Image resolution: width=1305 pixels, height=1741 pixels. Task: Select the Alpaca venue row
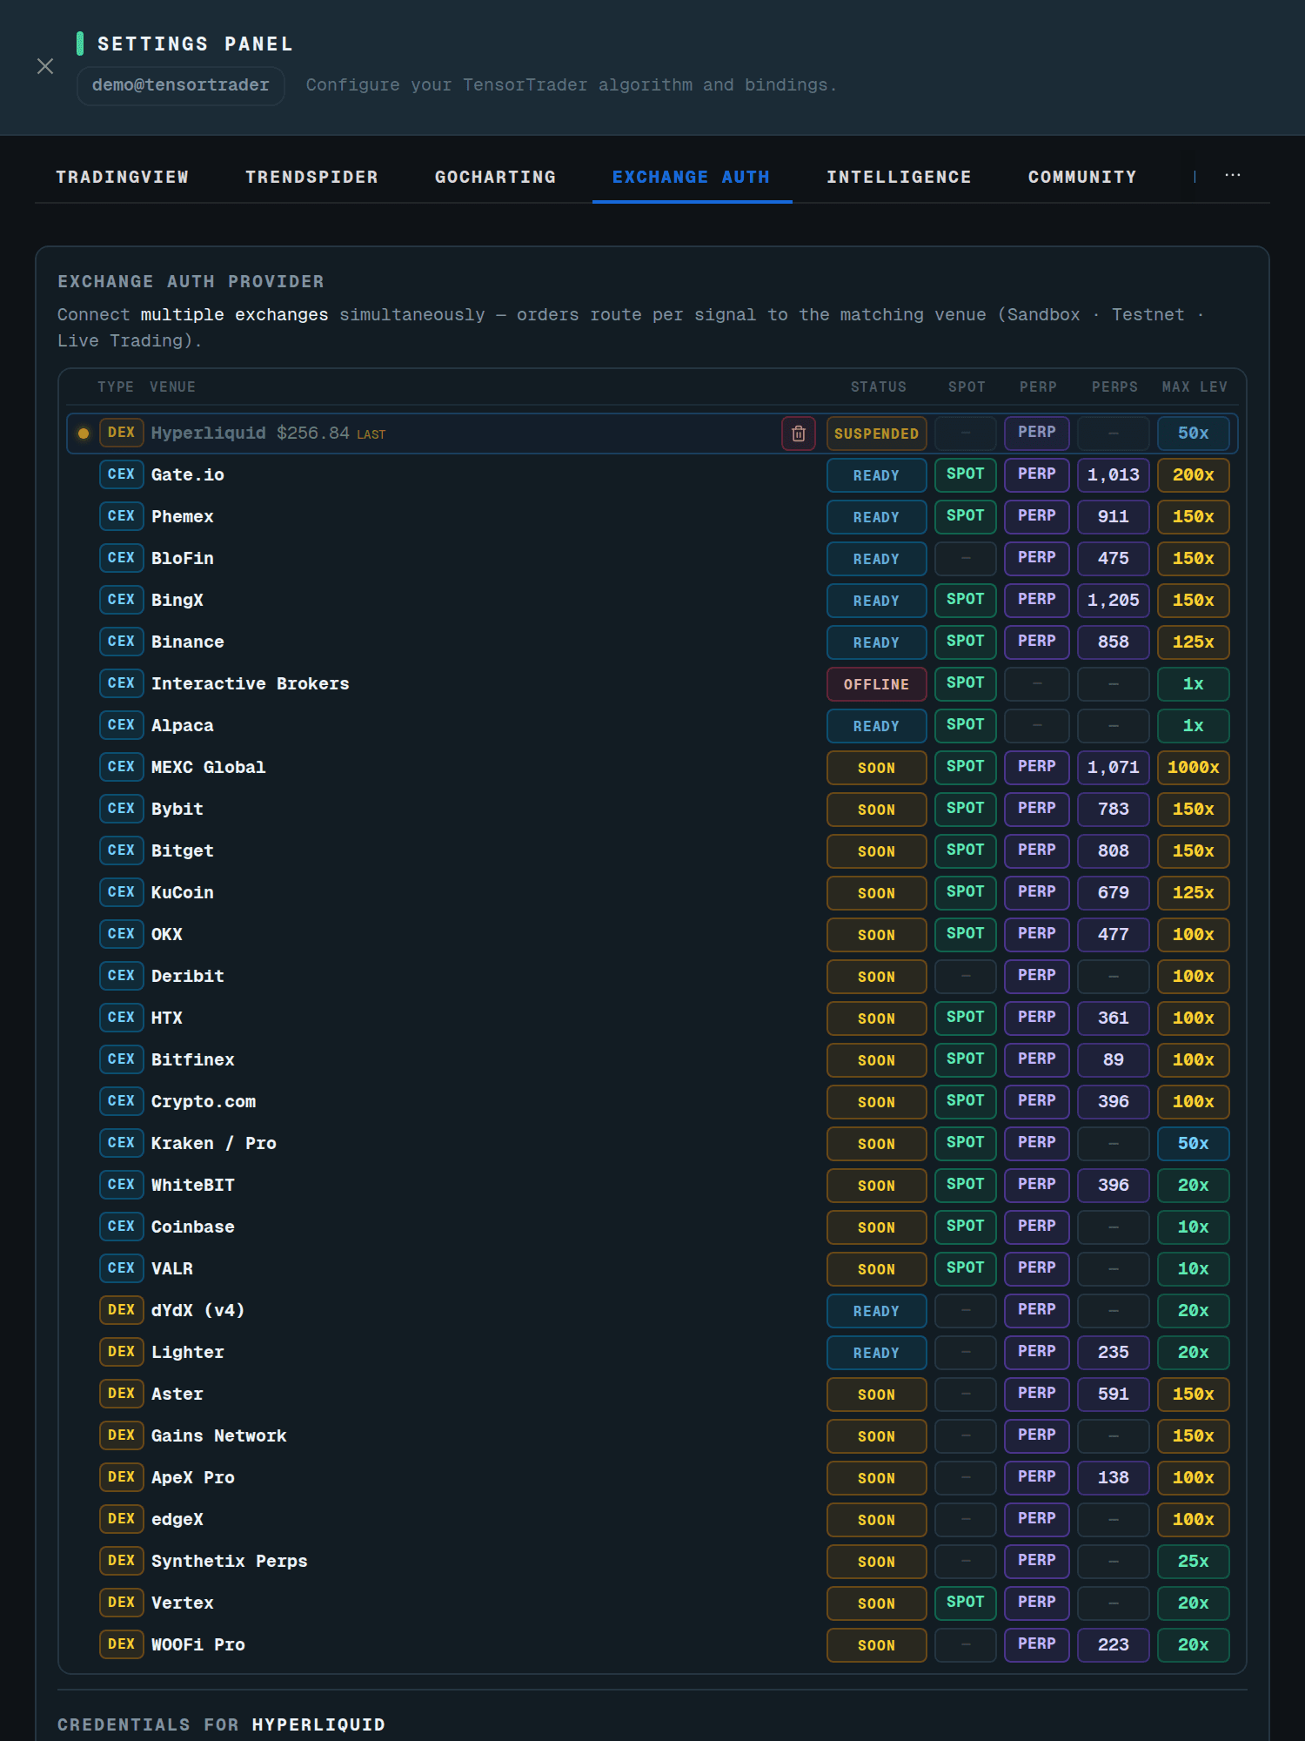pos(652,726)
